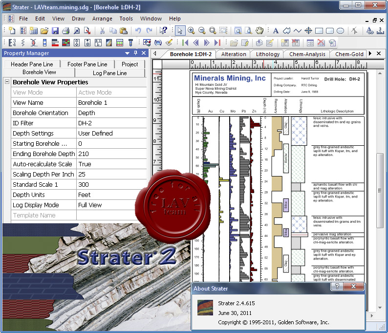Screen dimensions: 388x333
Task: Select the Polygon drawing tool
Action: [x=286, y=31]
